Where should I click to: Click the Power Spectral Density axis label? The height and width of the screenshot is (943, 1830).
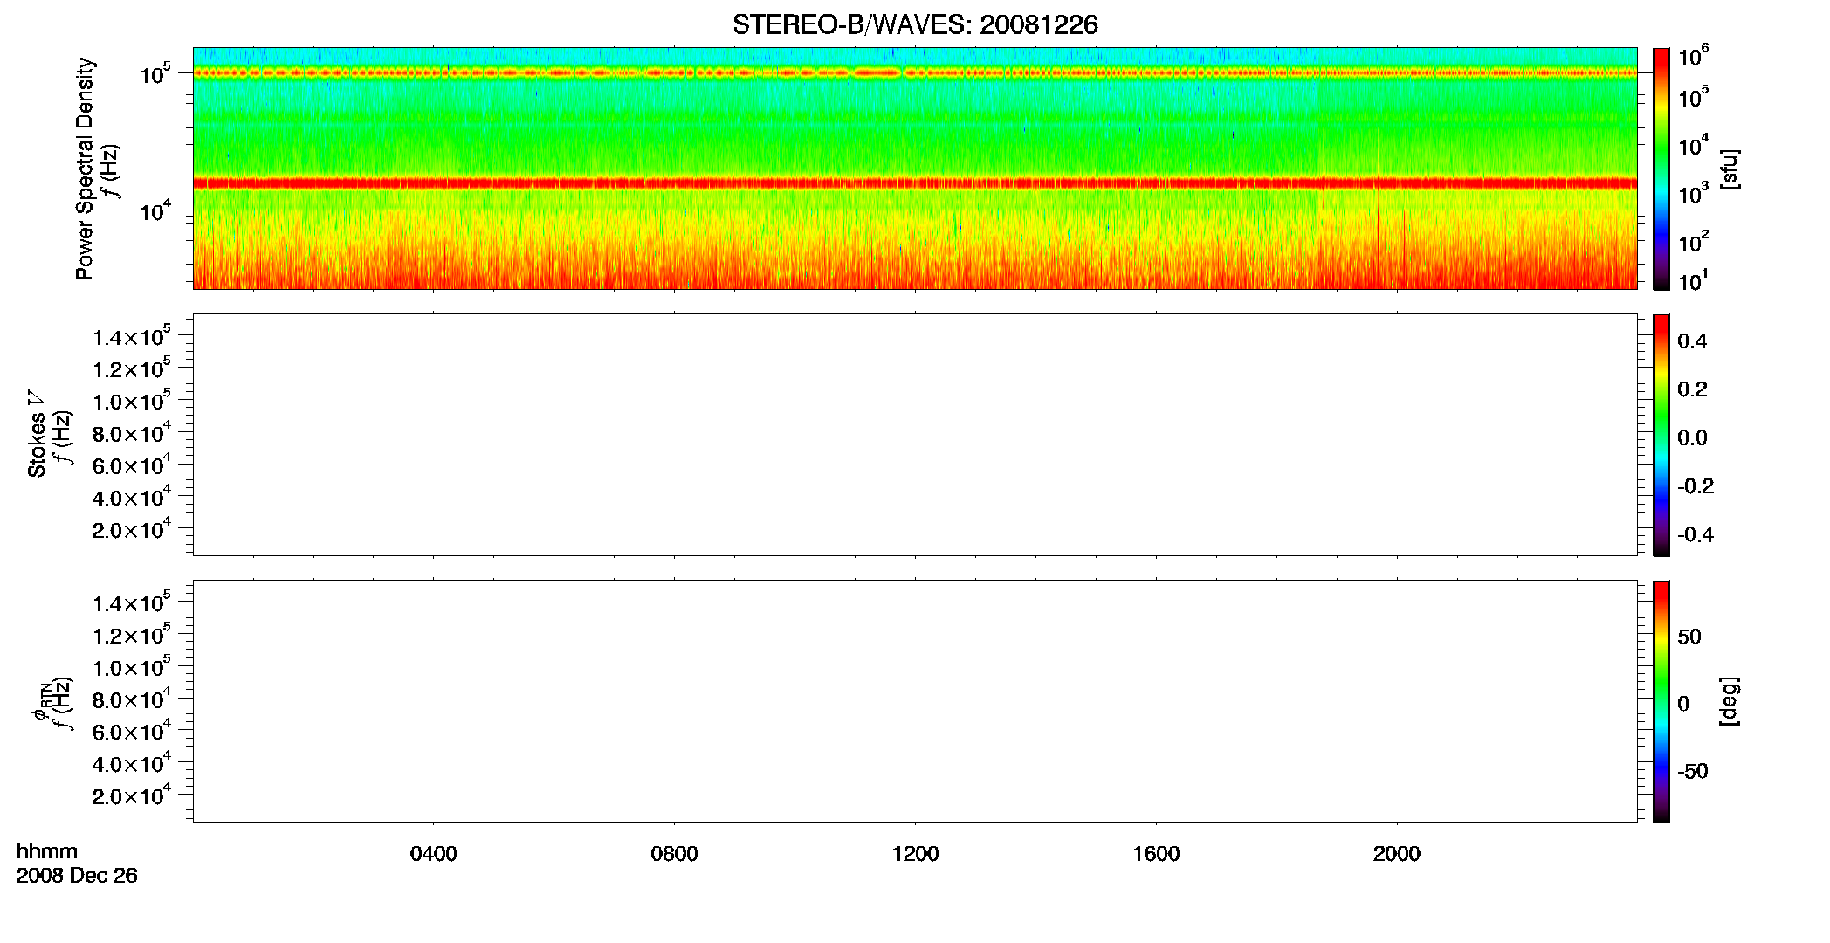(x=85, y=169)
